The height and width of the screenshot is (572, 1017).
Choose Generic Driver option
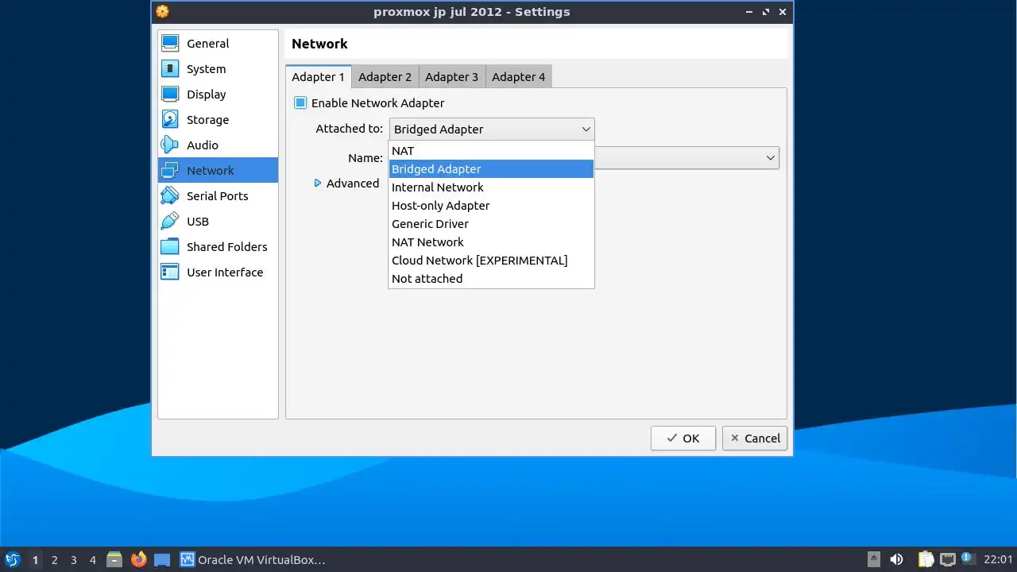(x=491, y=223)
